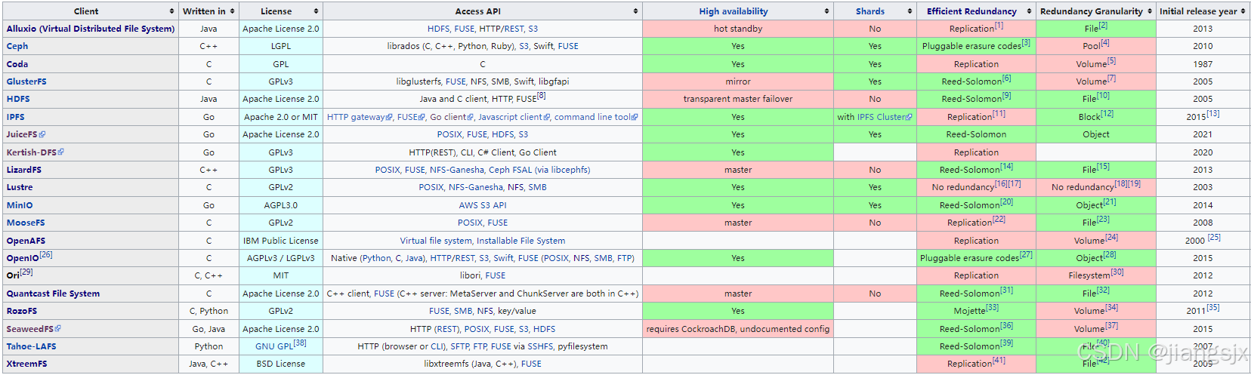Open the OpenAFS client link
Image resolution: width=1251 pixels, height=375 pixels.
26,241
